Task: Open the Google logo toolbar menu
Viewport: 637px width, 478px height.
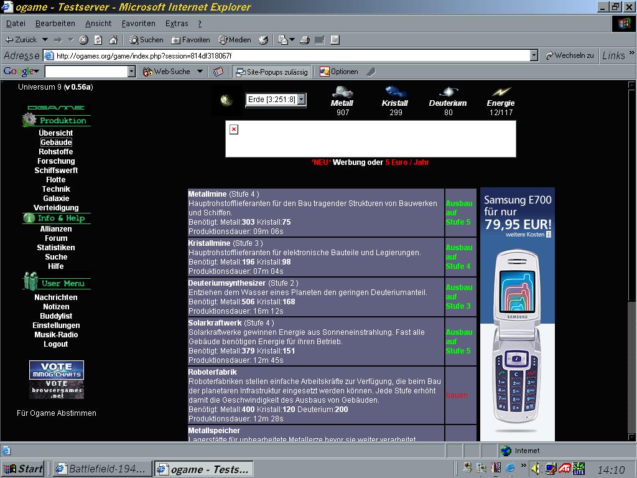Action: tap(21, 72)
